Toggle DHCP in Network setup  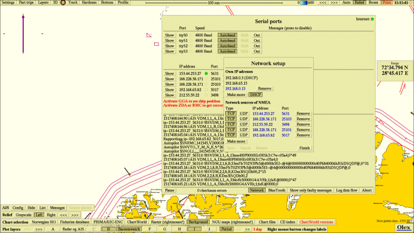point(256,94)
